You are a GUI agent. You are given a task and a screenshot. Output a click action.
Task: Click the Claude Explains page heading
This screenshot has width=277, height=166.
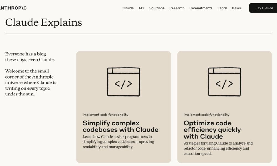point(44,22)
